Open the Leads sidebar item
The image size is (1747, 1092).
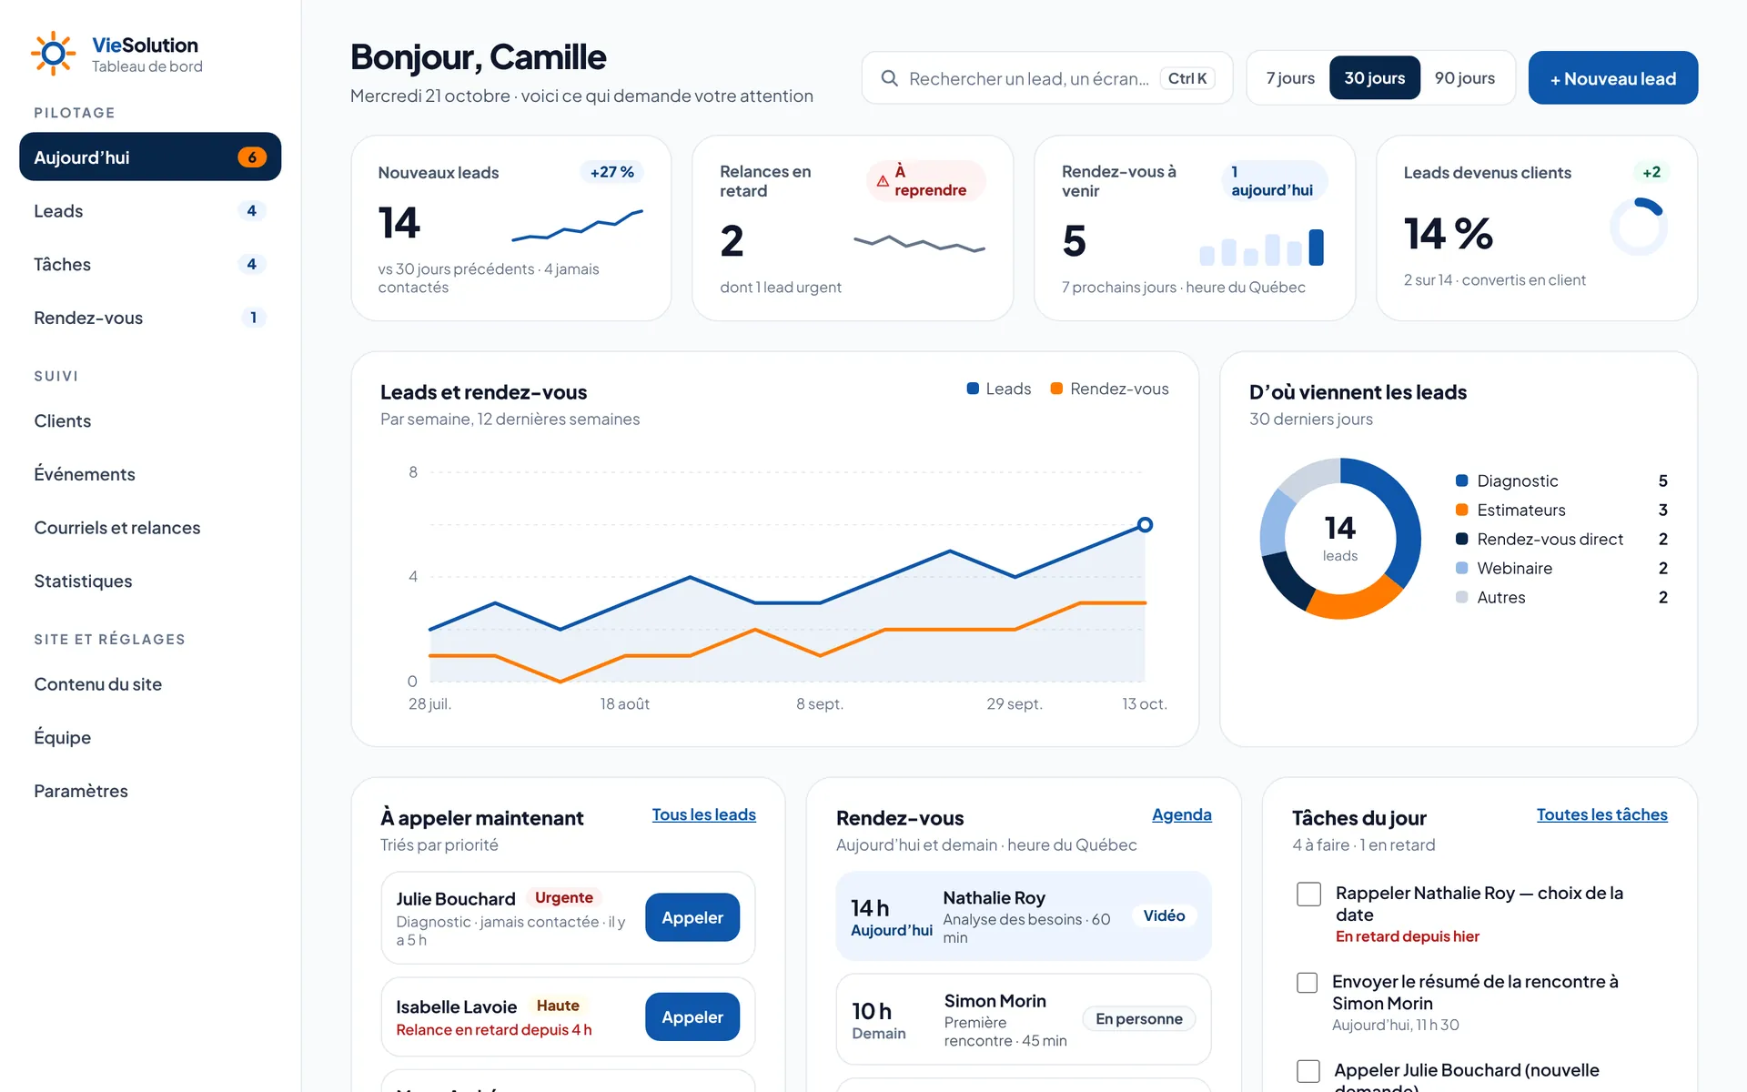coord(150,210)
